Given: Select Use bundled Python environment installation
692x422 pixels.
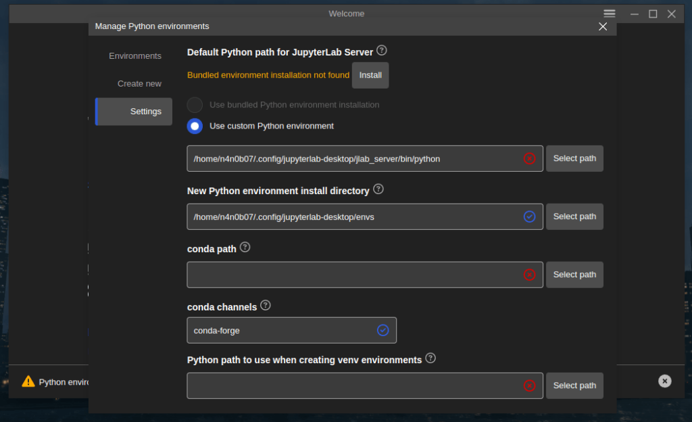Looking at the screenshot, I should 194,105.
